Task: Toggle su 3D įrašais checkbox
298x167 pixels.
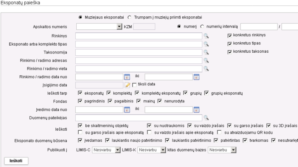Action: click(269, 125)
